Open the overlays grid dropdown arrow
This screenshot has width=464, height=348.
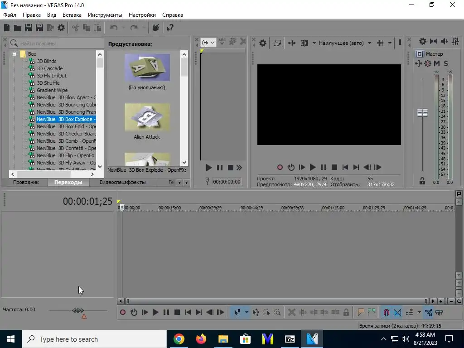click(390, 43)
